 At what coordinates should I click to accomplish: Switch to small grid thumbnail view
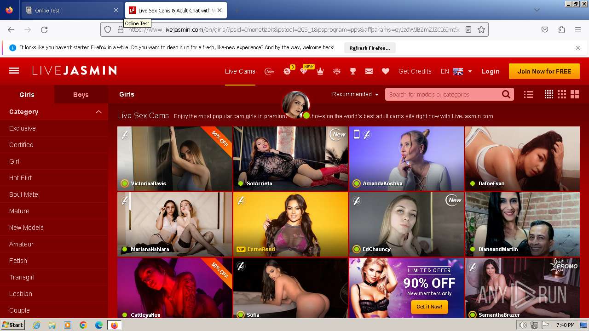point(549,94)
